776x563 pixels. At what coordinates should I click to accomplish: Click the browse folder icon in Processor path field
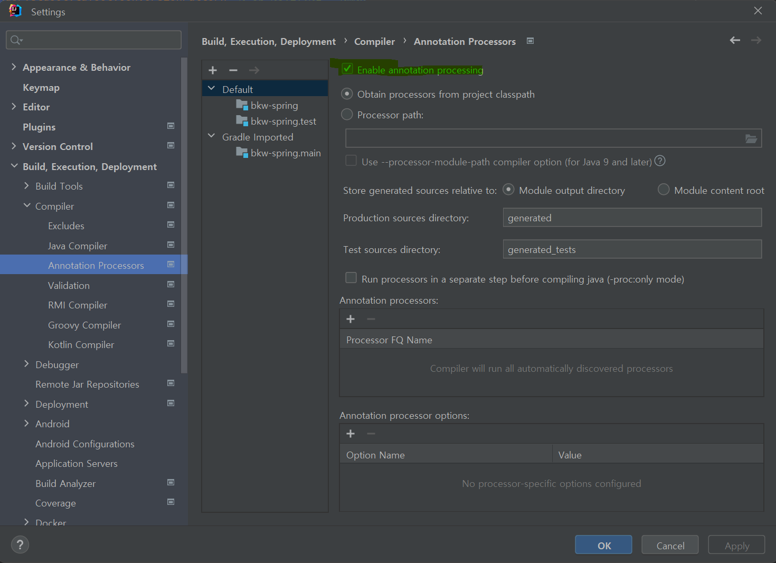[751, 138]
